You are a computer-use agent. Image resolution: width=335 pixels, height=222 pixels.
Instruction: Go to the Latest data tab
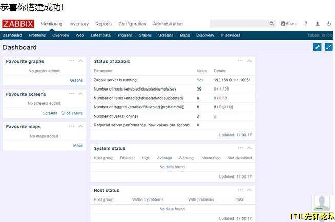[x=100, y=35]
